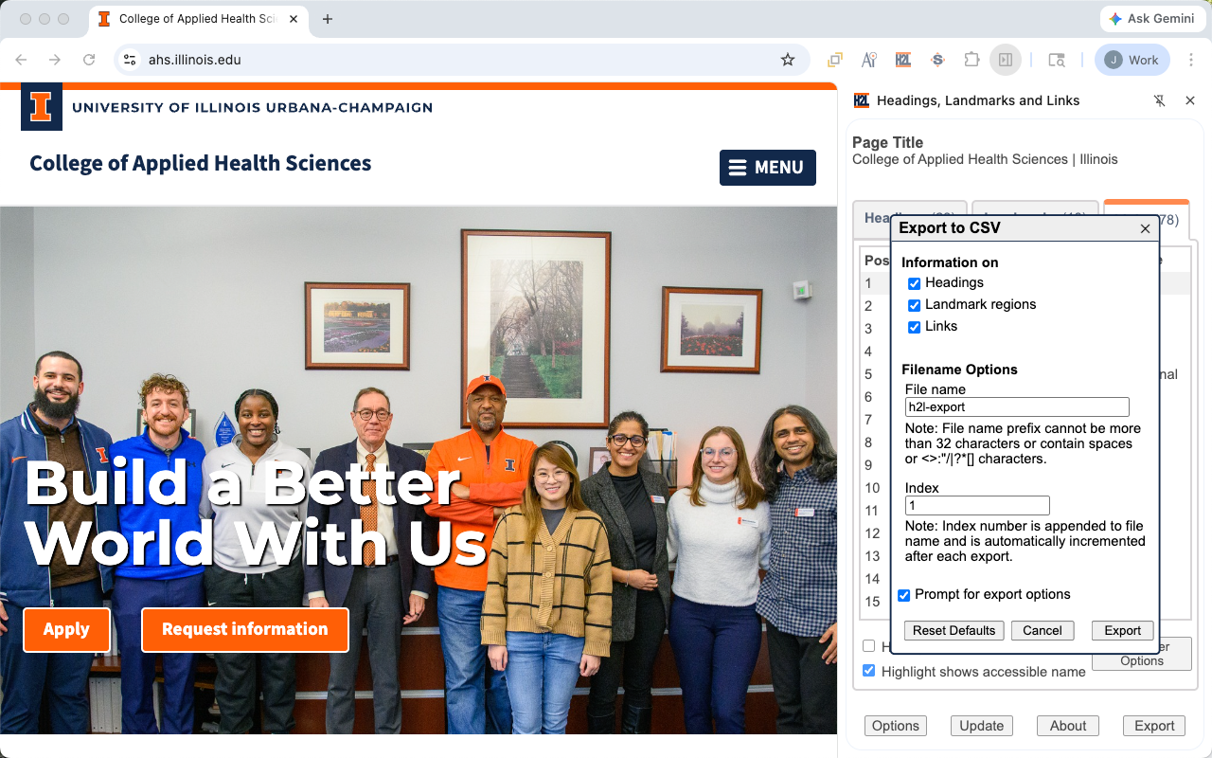Click the orange S extension icon
The width and height of the screenshot is (1212, 758).
[937, 60]
